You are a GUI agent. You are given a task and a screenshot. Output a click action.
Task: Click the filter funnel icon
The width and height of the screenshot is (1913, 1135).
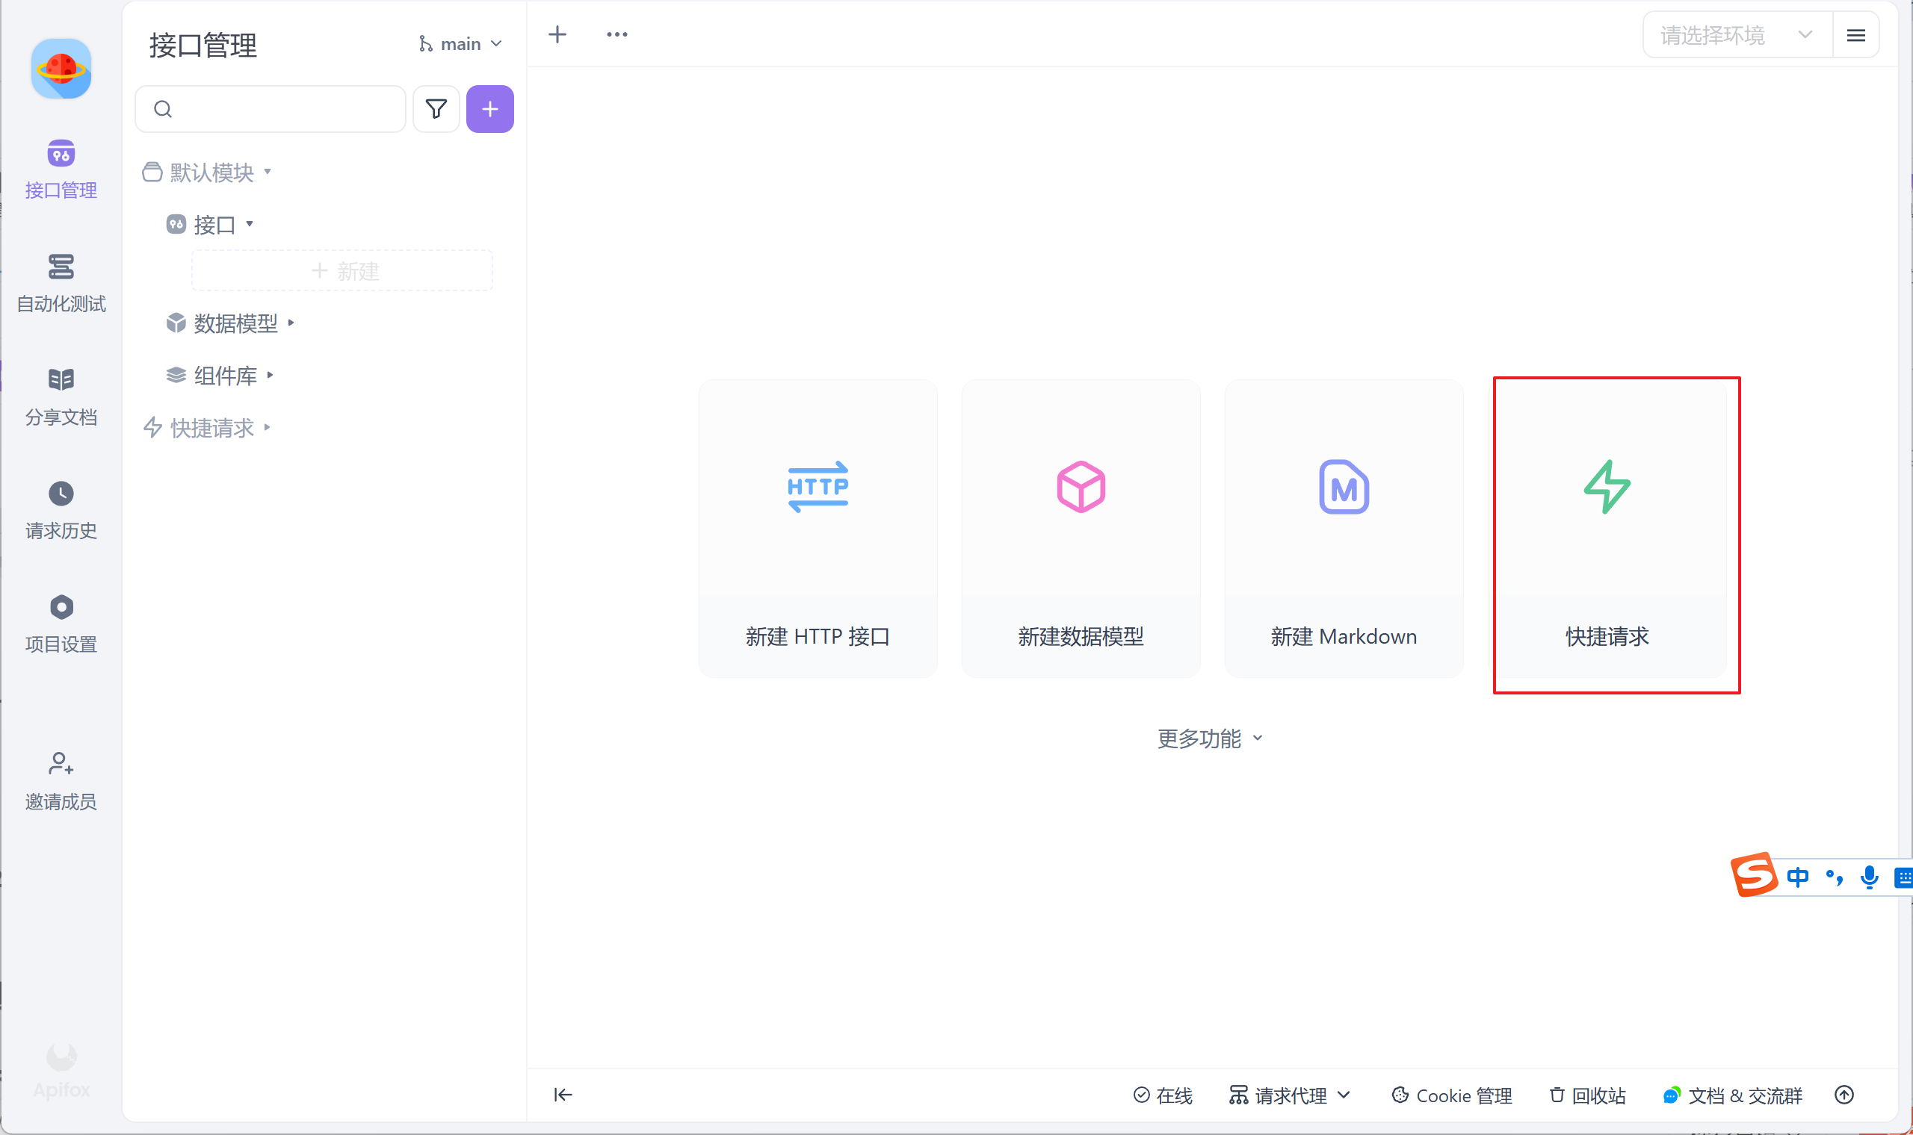(x=436, y=108)
